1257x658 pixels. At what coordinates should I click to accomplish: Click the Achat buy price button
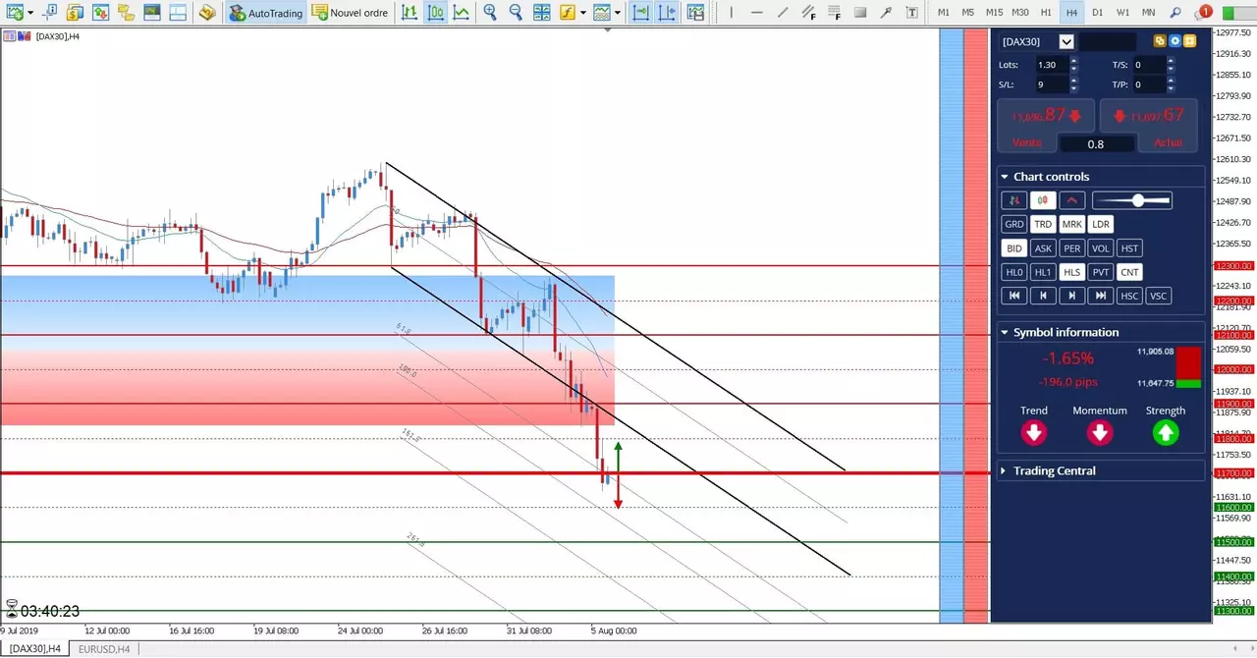pyautogui.click(x=1149, y=125)
